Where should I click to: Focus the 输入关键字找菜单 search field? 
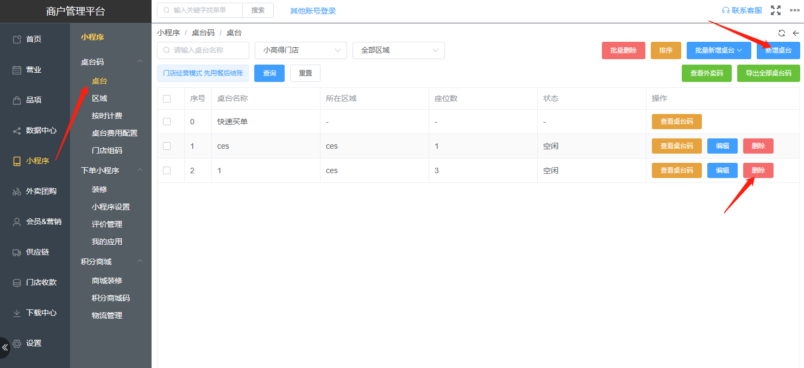200,10
